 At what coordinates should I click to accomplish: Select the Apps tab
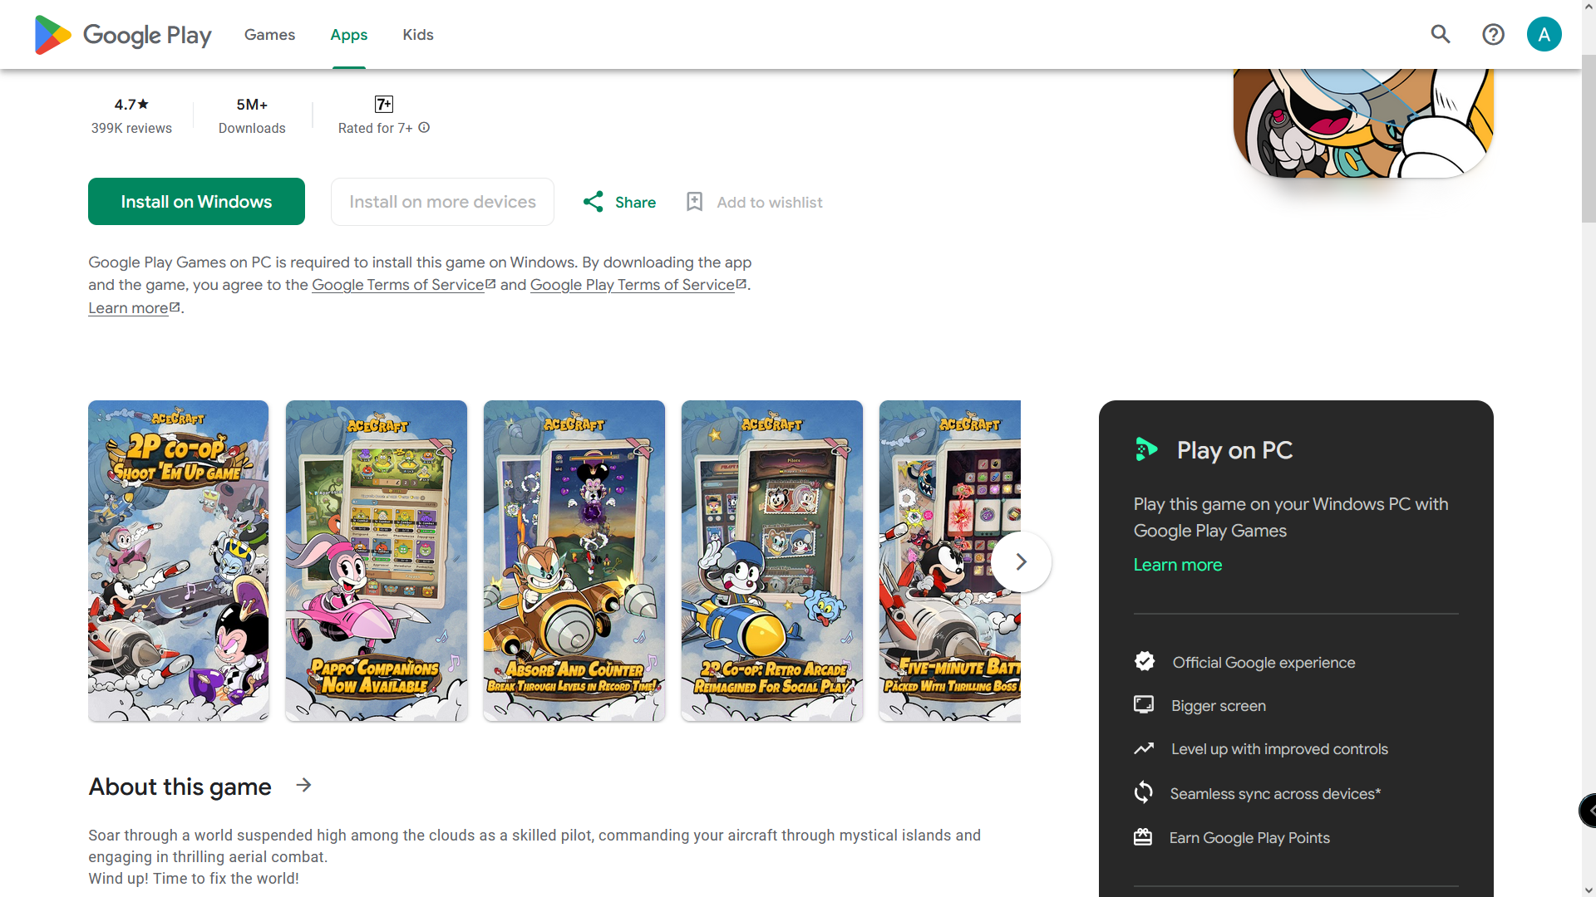(x=349, y=34)
